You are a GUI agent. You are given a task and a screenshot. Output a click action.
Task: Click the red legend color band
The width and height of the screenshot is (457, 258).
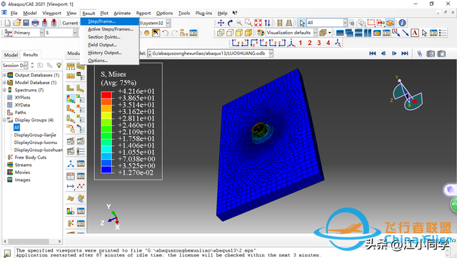(x=106, y=95)
